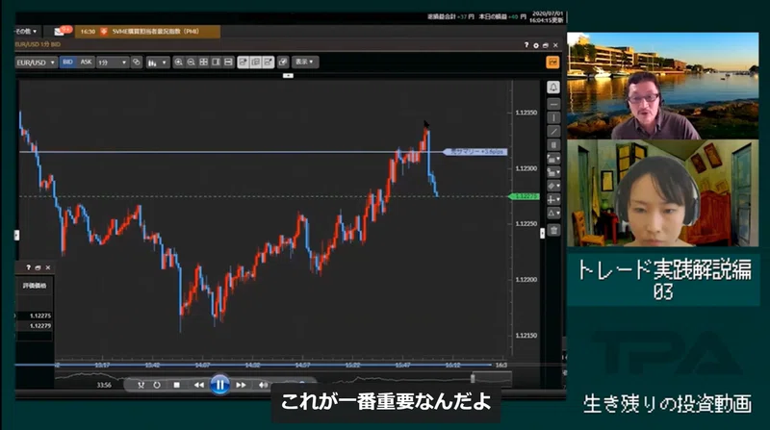Click the checkbox-window icon beside 表示
770x430 pixels.
point(283,62)
